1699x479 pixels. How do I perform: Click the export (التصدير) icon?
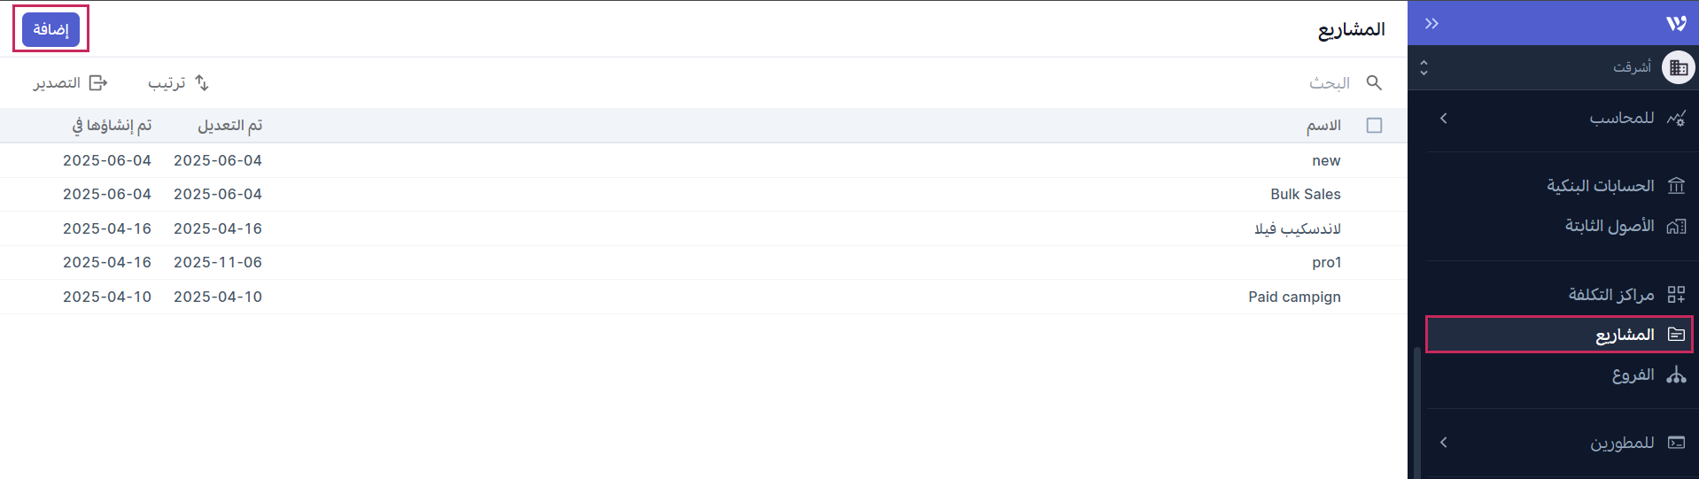98,82
